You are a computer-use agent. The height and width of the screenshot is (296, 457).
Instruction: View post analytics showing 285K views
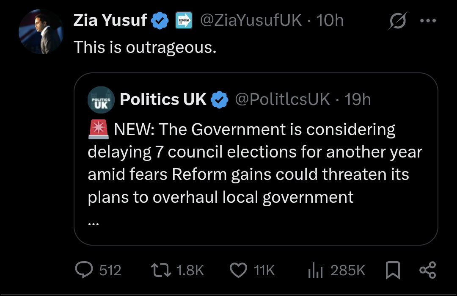pos(316,270)
